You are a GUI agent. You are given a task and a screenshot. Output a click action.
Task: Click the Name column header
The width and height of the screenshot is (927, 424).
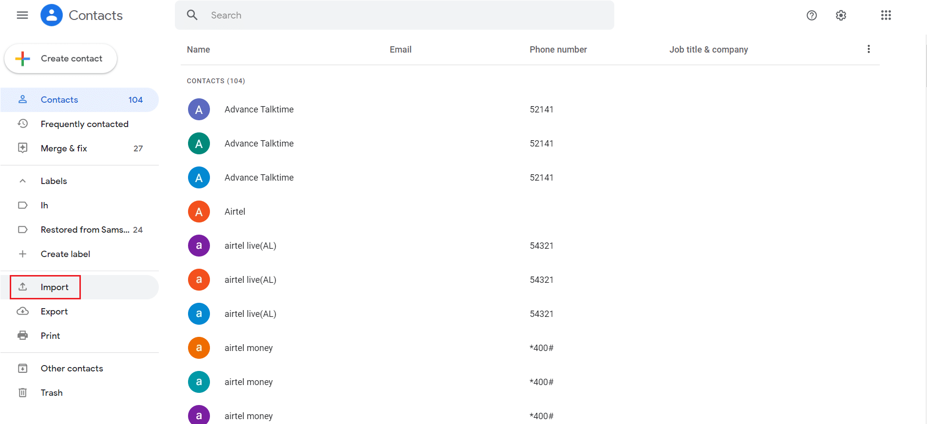point(198,50)
